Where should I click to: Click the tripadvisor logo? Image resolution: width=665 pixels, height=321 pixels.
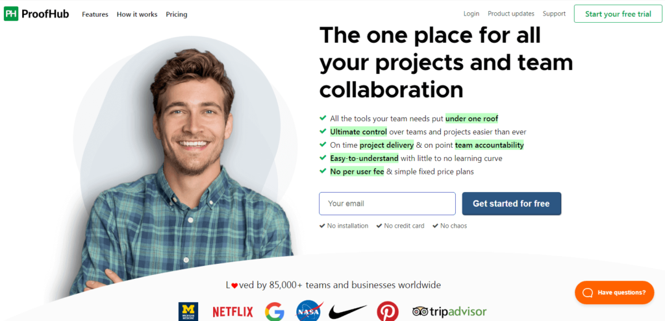pyautogui.click(x=449, y=312)
